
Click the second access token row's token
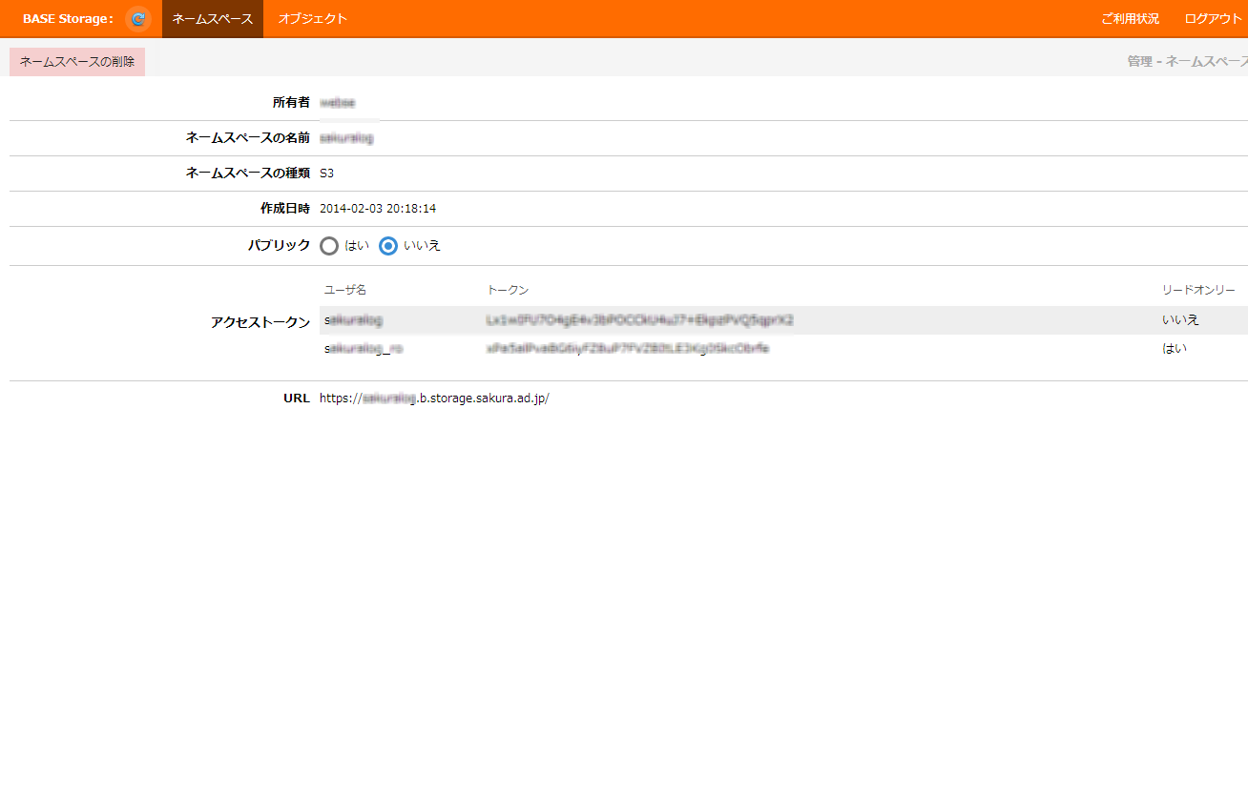(x=628, y=349)
